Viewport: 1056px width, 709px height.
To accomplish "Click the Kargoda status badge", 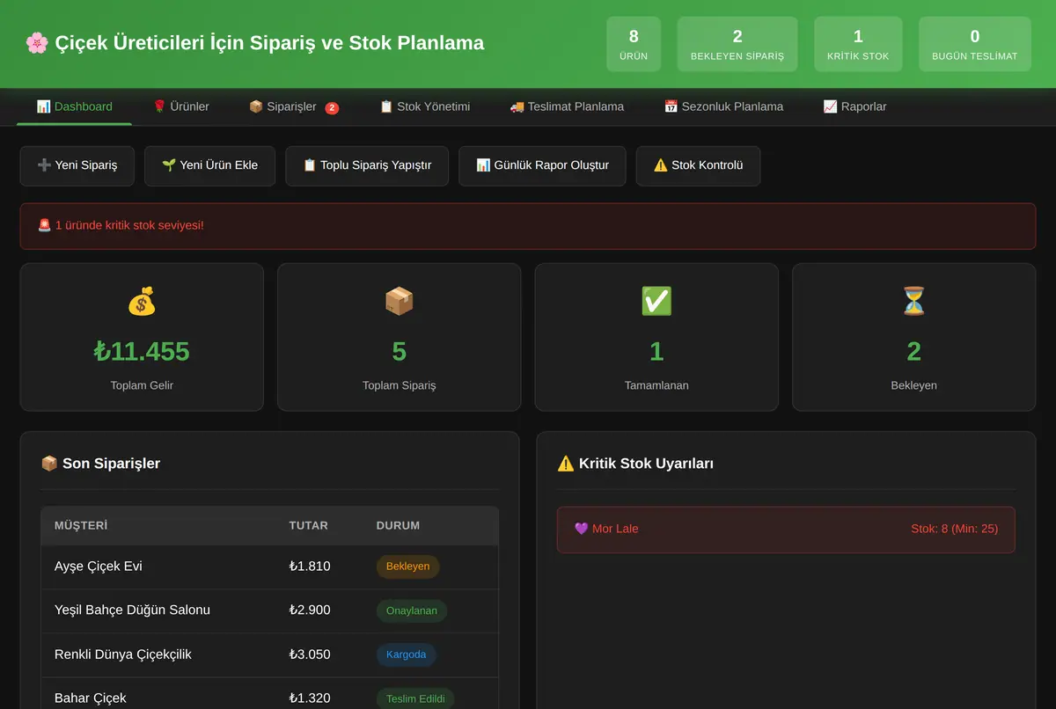I will click(x=407, y=654).
